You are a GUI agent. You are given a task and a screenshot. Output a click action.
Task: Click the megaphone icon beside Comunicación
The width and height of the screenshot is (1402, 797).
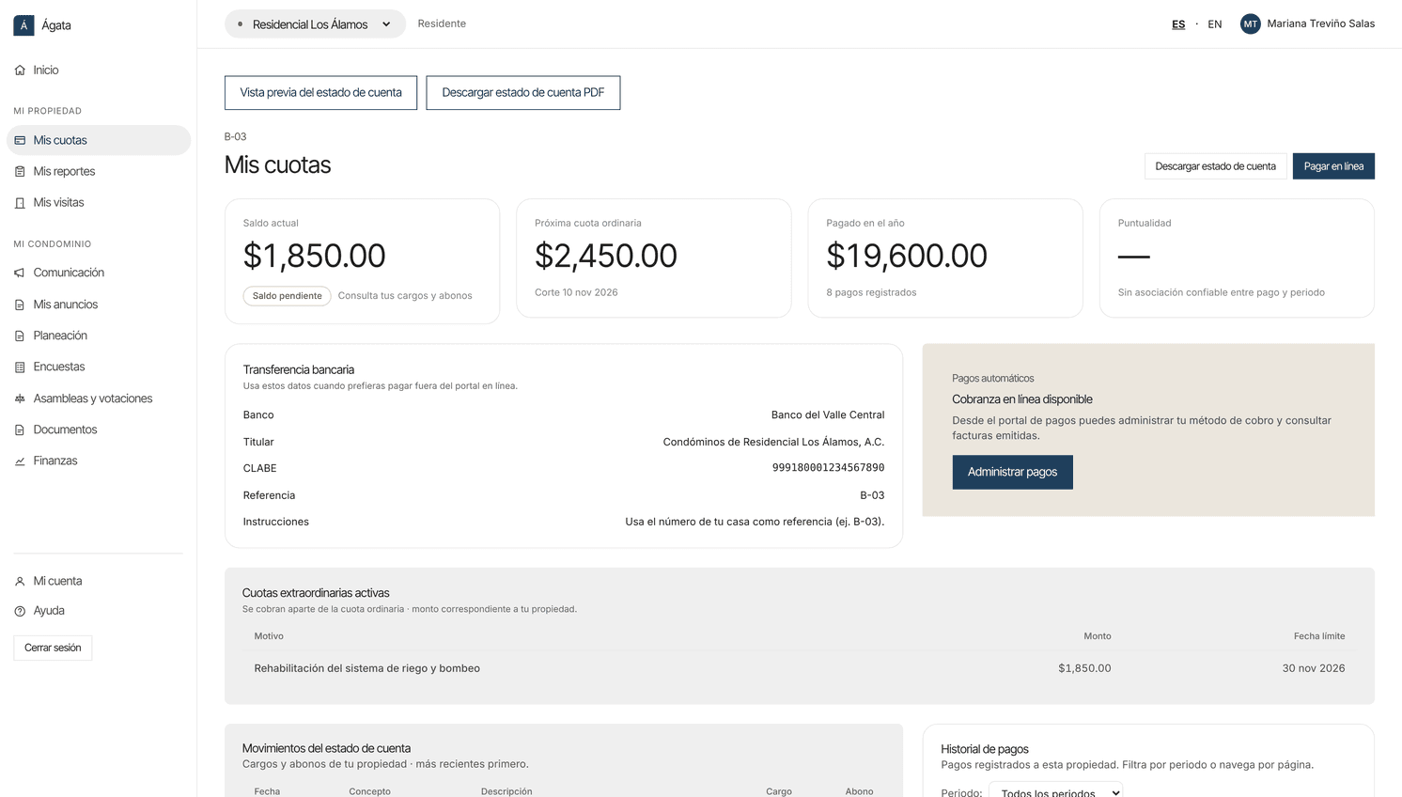[20, 273]
